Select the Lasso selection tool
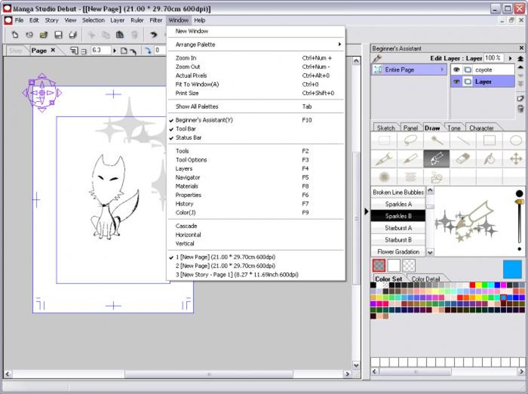This screenshot has height=394, width=528. coord(410,140)
